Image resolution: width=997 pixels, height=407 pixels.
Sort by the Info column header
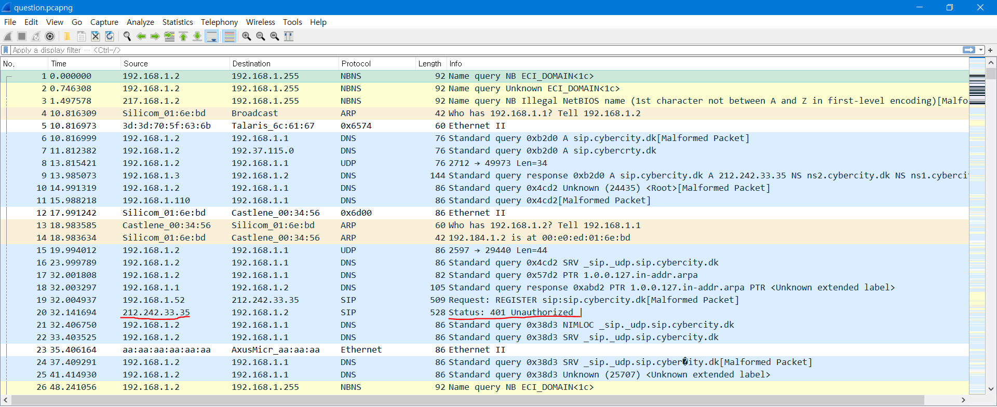tap(707, 64)
